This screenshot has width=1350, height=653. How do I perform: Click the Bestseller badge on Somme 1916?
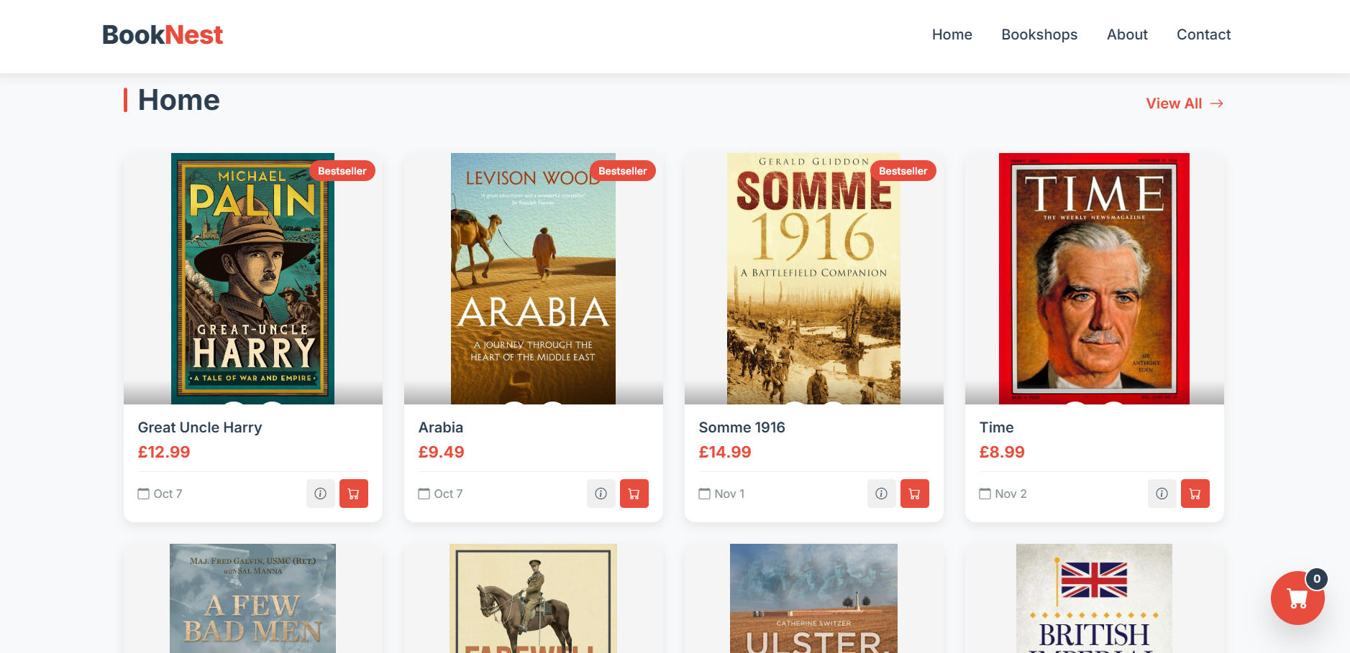pyautogui.click(x=903, y=171)
